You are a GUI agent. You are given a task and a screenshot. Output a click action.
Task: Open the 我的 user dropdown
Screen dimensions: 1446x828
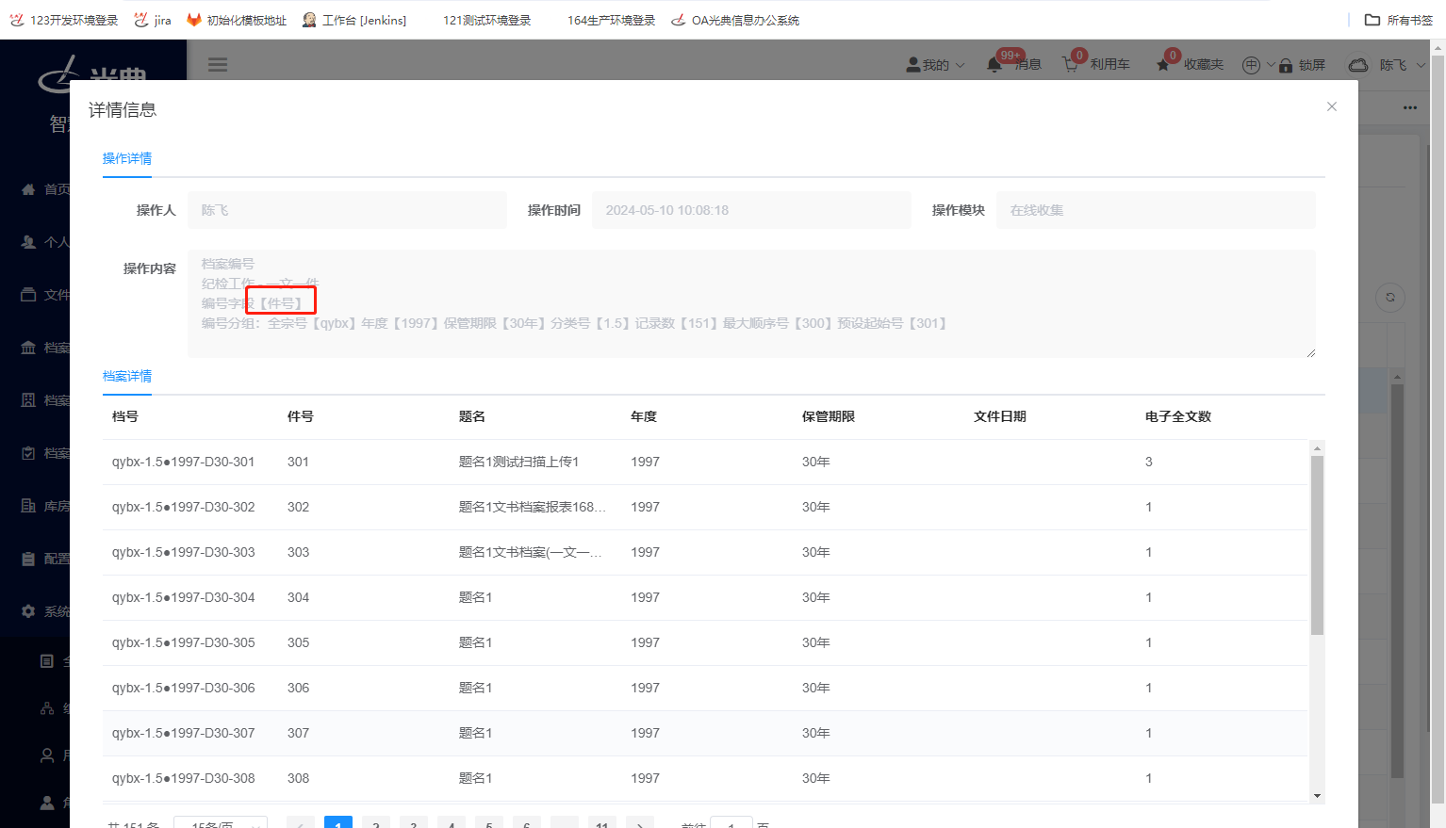(935, 65)
